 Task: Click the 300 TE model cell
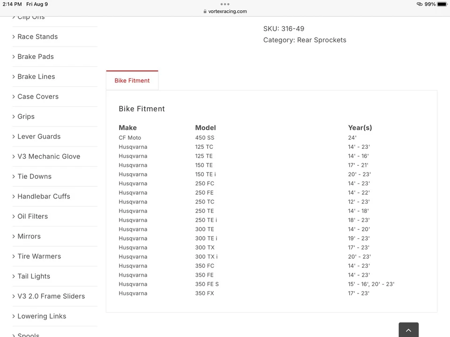point(205,229)
